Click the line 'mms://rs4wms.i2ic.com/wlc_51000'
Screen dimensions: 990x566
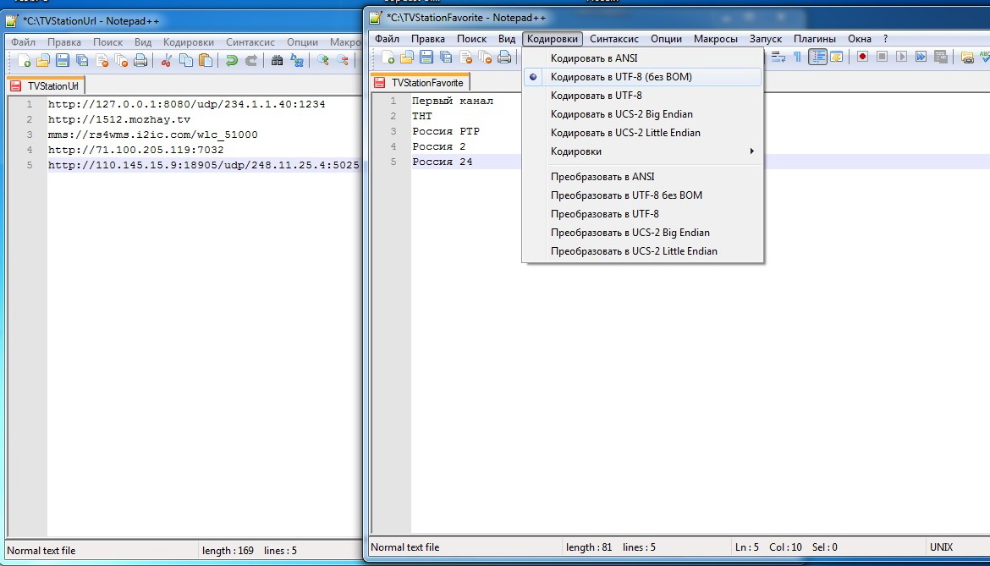[153, 135]
